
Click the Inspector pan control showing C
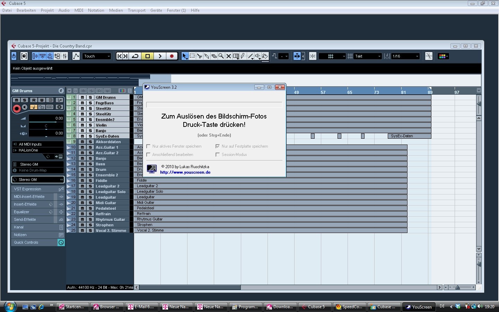pyautogui.click(x=46, y=126)
